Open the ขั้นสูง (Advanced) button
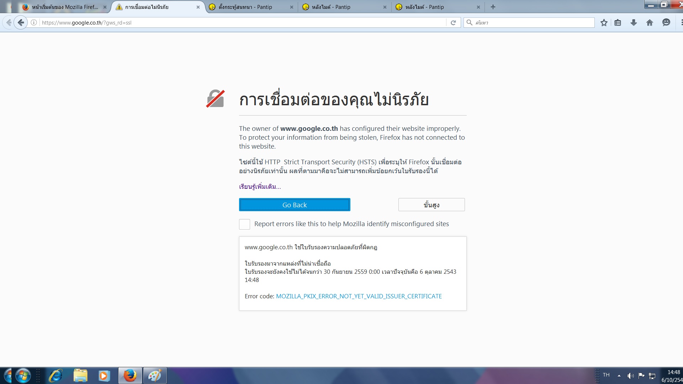The height and width of the screenshot is (384, 683). point(431,205)
